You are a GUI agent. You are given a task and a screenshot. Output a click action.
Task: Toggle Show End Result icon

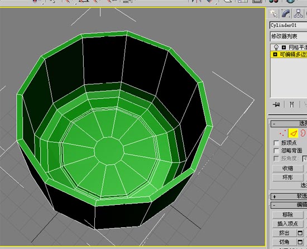coord(292,104)
